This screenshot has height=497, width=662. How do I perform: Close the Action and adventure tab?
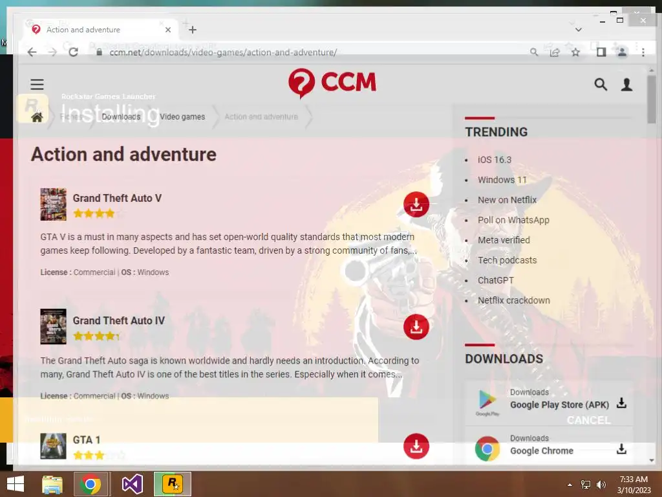point(168,30)
